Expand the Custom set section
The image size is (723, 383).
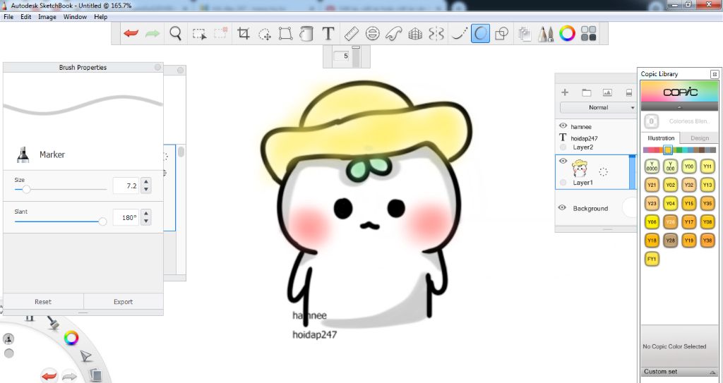coord(679,372)
